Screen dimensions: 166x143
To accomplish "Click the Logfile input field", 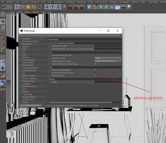I will [108, 82].
